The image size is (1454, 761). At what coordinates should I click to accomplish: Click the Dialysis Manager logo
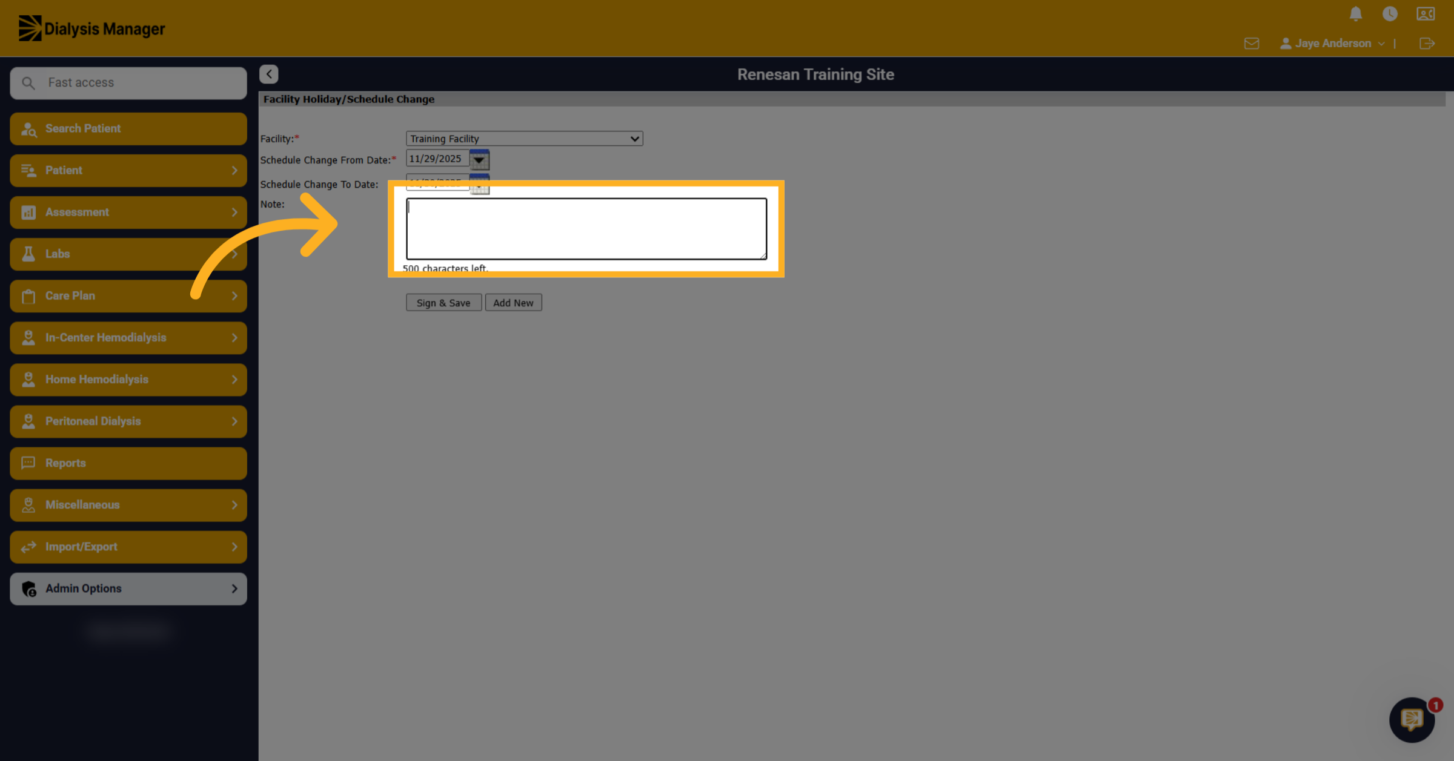click(x=91, y=28)
